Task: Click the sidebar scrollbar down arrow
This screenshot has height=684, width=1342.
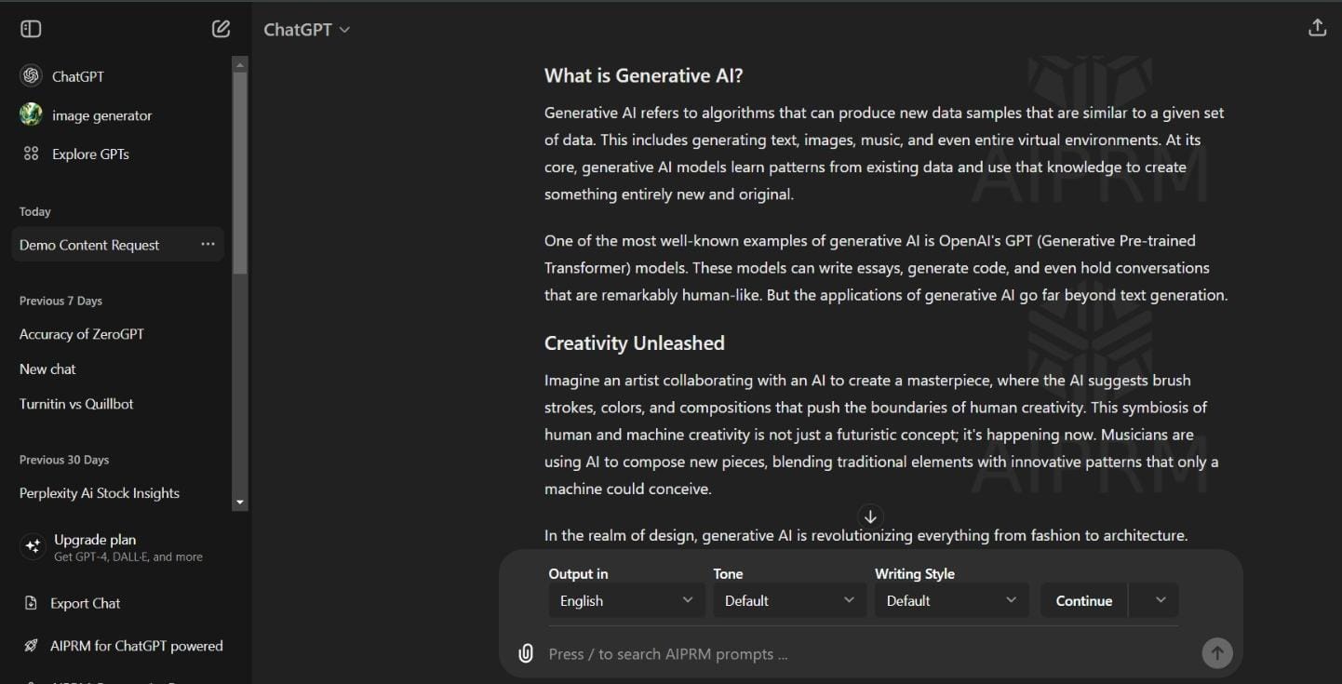Action: (240, 503)
